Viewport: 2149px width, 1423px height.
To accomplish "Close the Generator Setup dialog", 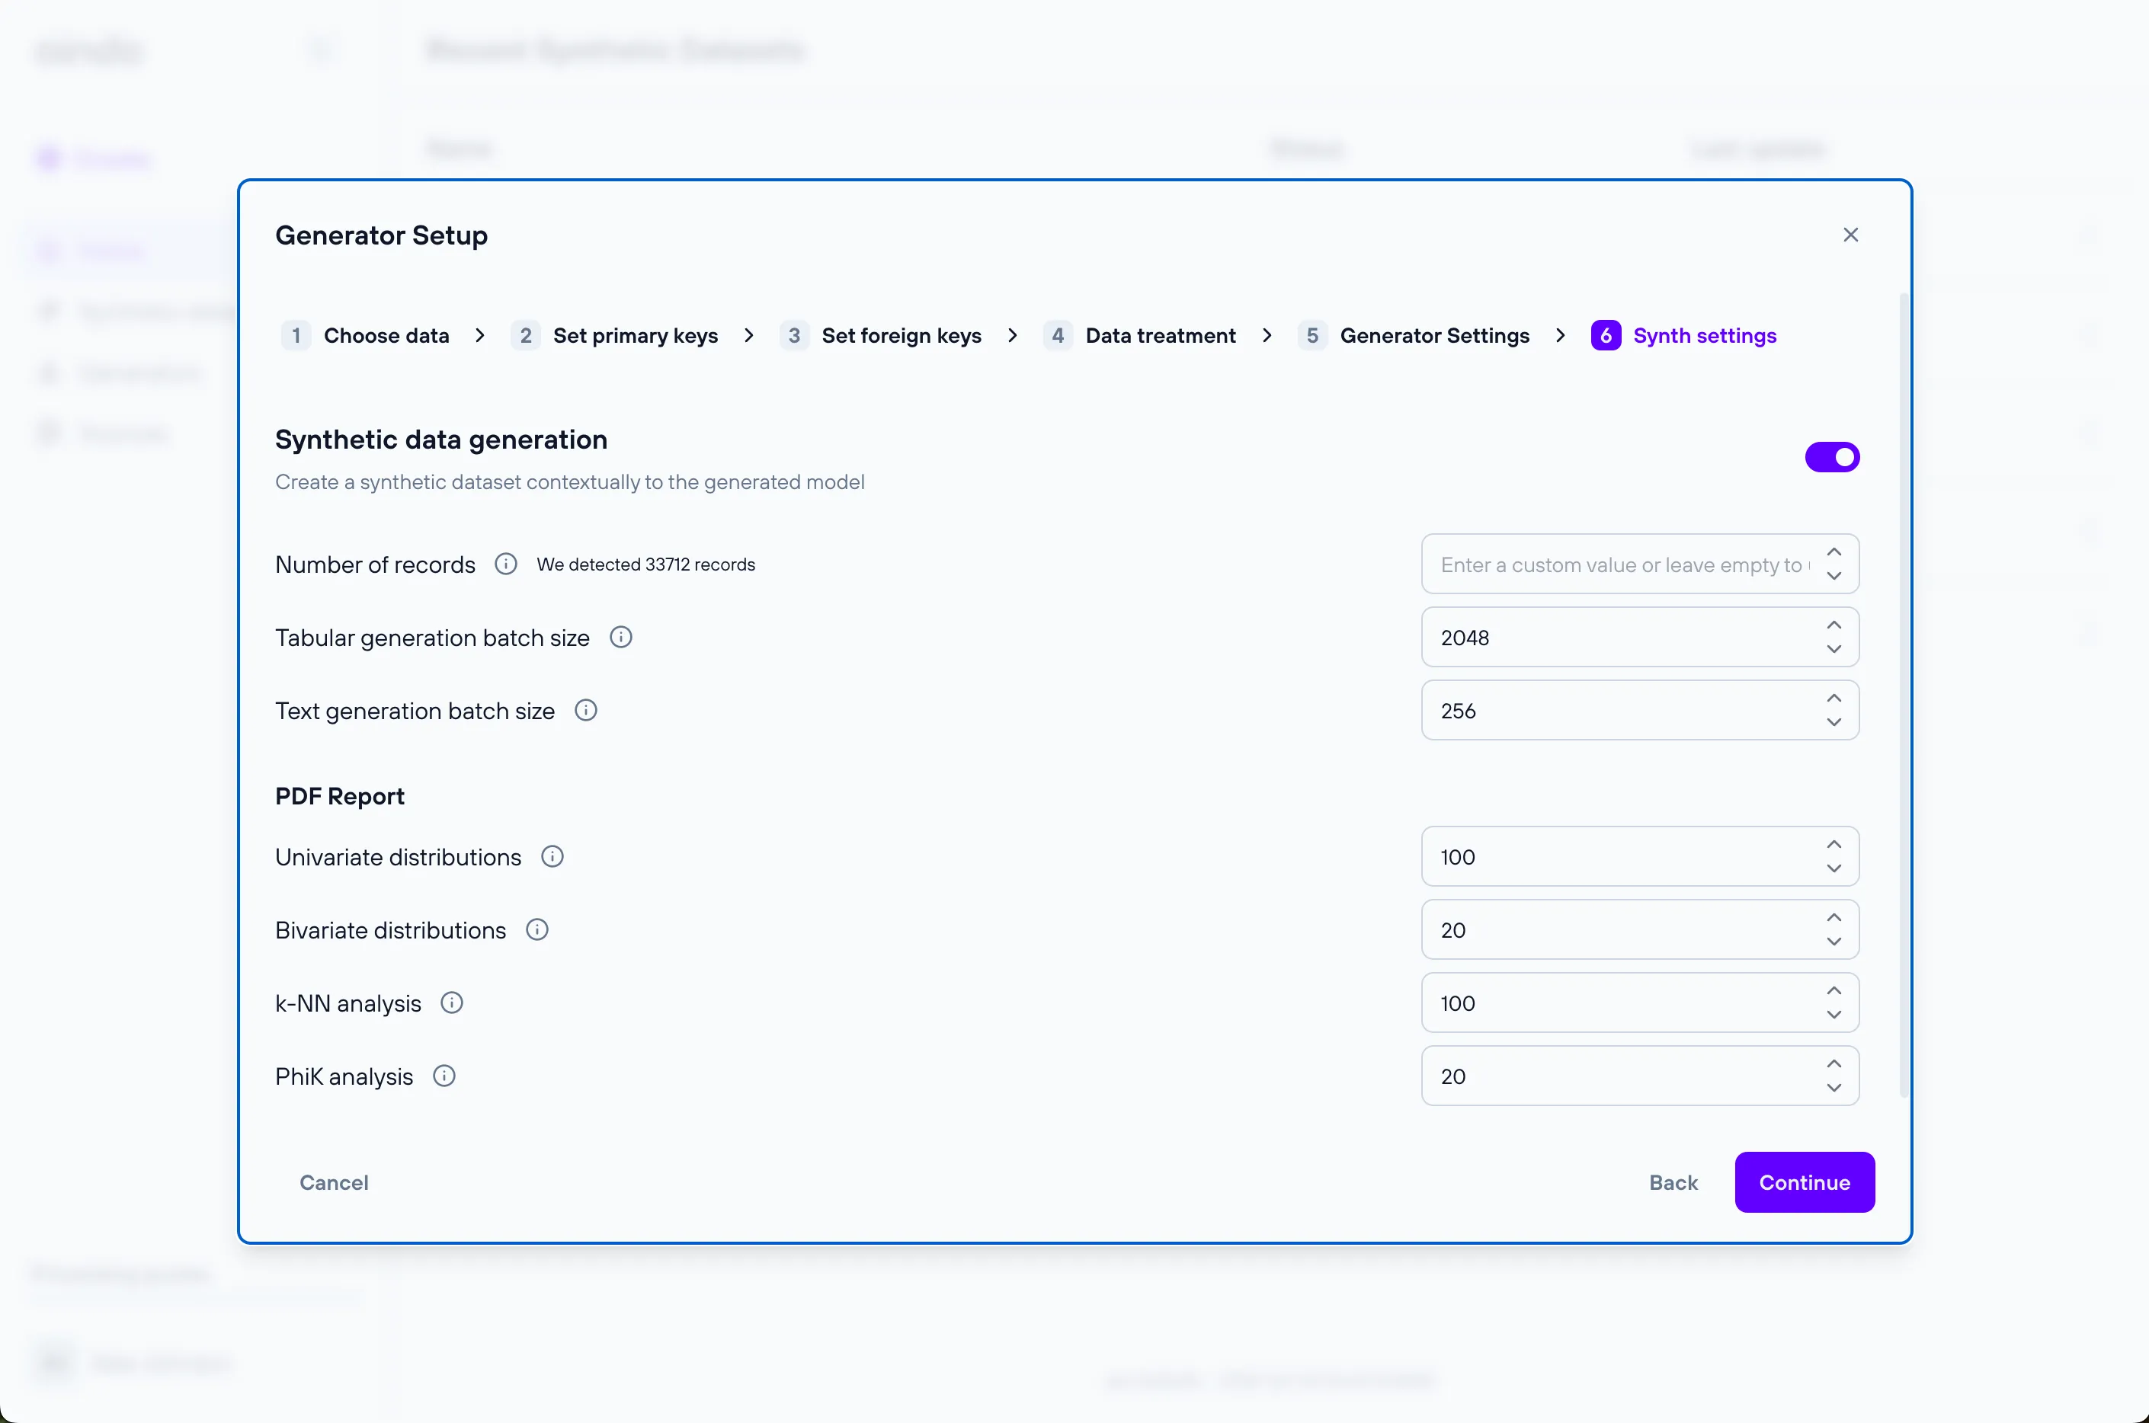I will tap(1850, 235).
